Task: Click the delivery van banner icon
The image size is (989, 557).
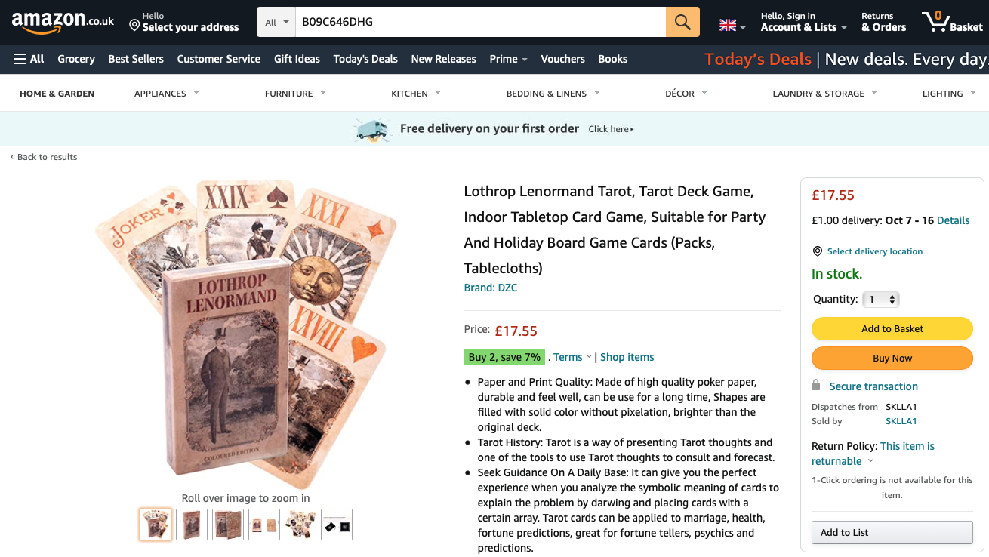Action: [x=372, y=129]
